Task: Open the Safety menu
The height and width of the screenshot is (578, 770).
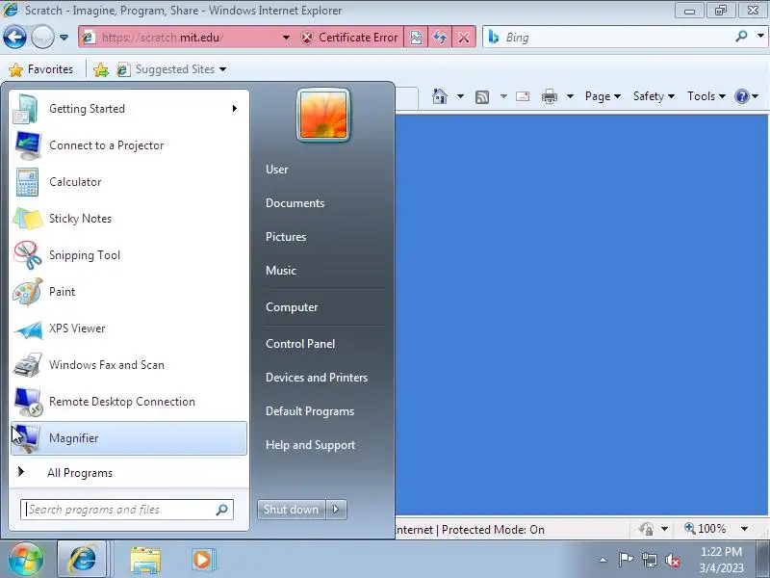Action: tap(654, 96)
